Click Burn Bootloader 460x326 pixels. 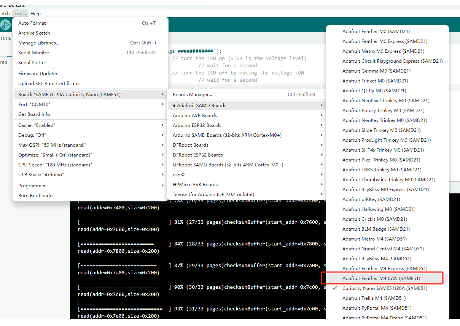91,196
